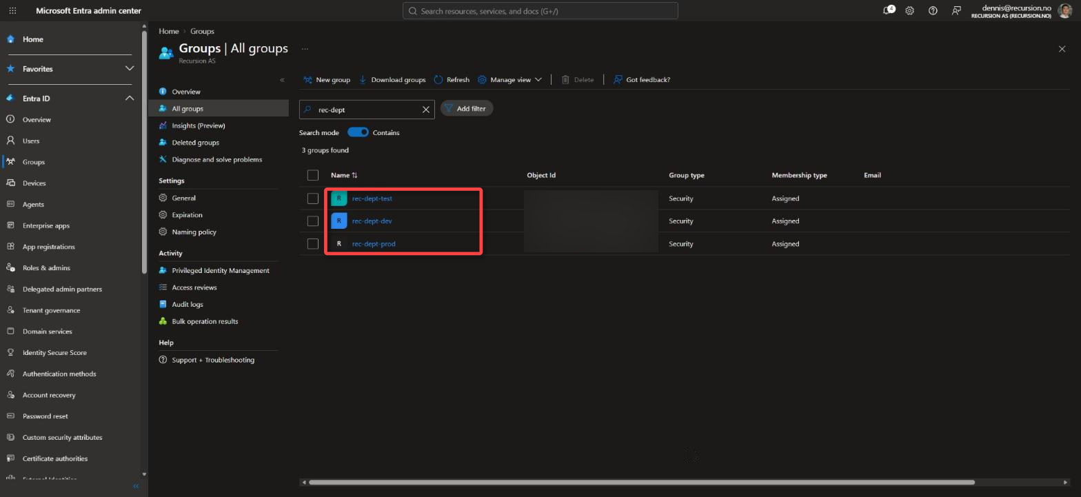The width and height of the screenshot is (1081, 497).
Task: Open the app launcher waffle icon
Action: pos(12,10)
